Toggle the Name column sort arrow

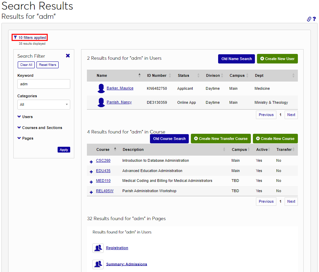pos(139,74)
